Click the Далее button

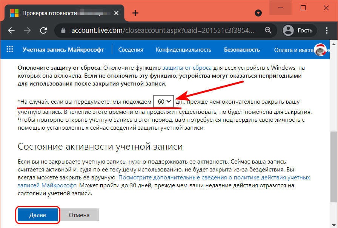pos(38,215)
